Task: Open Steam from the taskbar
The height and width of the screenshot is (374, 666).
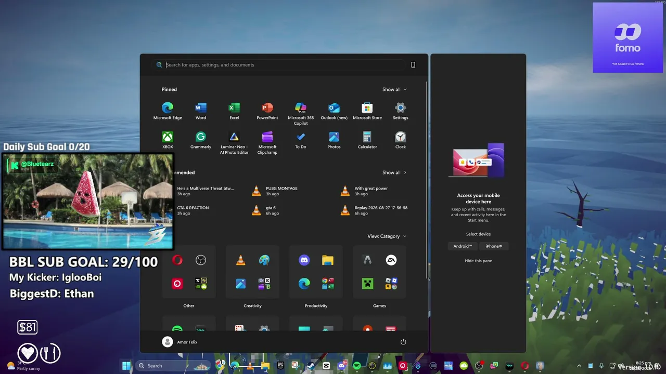Action: click(x=311, y=366)
